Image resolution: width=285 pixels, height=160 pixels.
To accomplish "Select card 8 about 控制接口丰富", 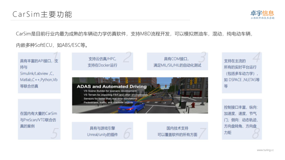I will [x=242, y=119].
